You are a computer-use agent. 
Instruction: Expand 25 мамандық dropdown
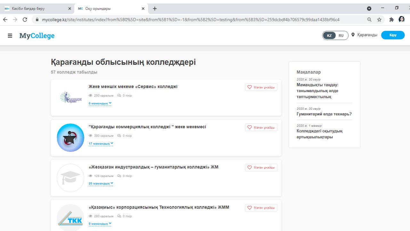click(x=101, y=184)
